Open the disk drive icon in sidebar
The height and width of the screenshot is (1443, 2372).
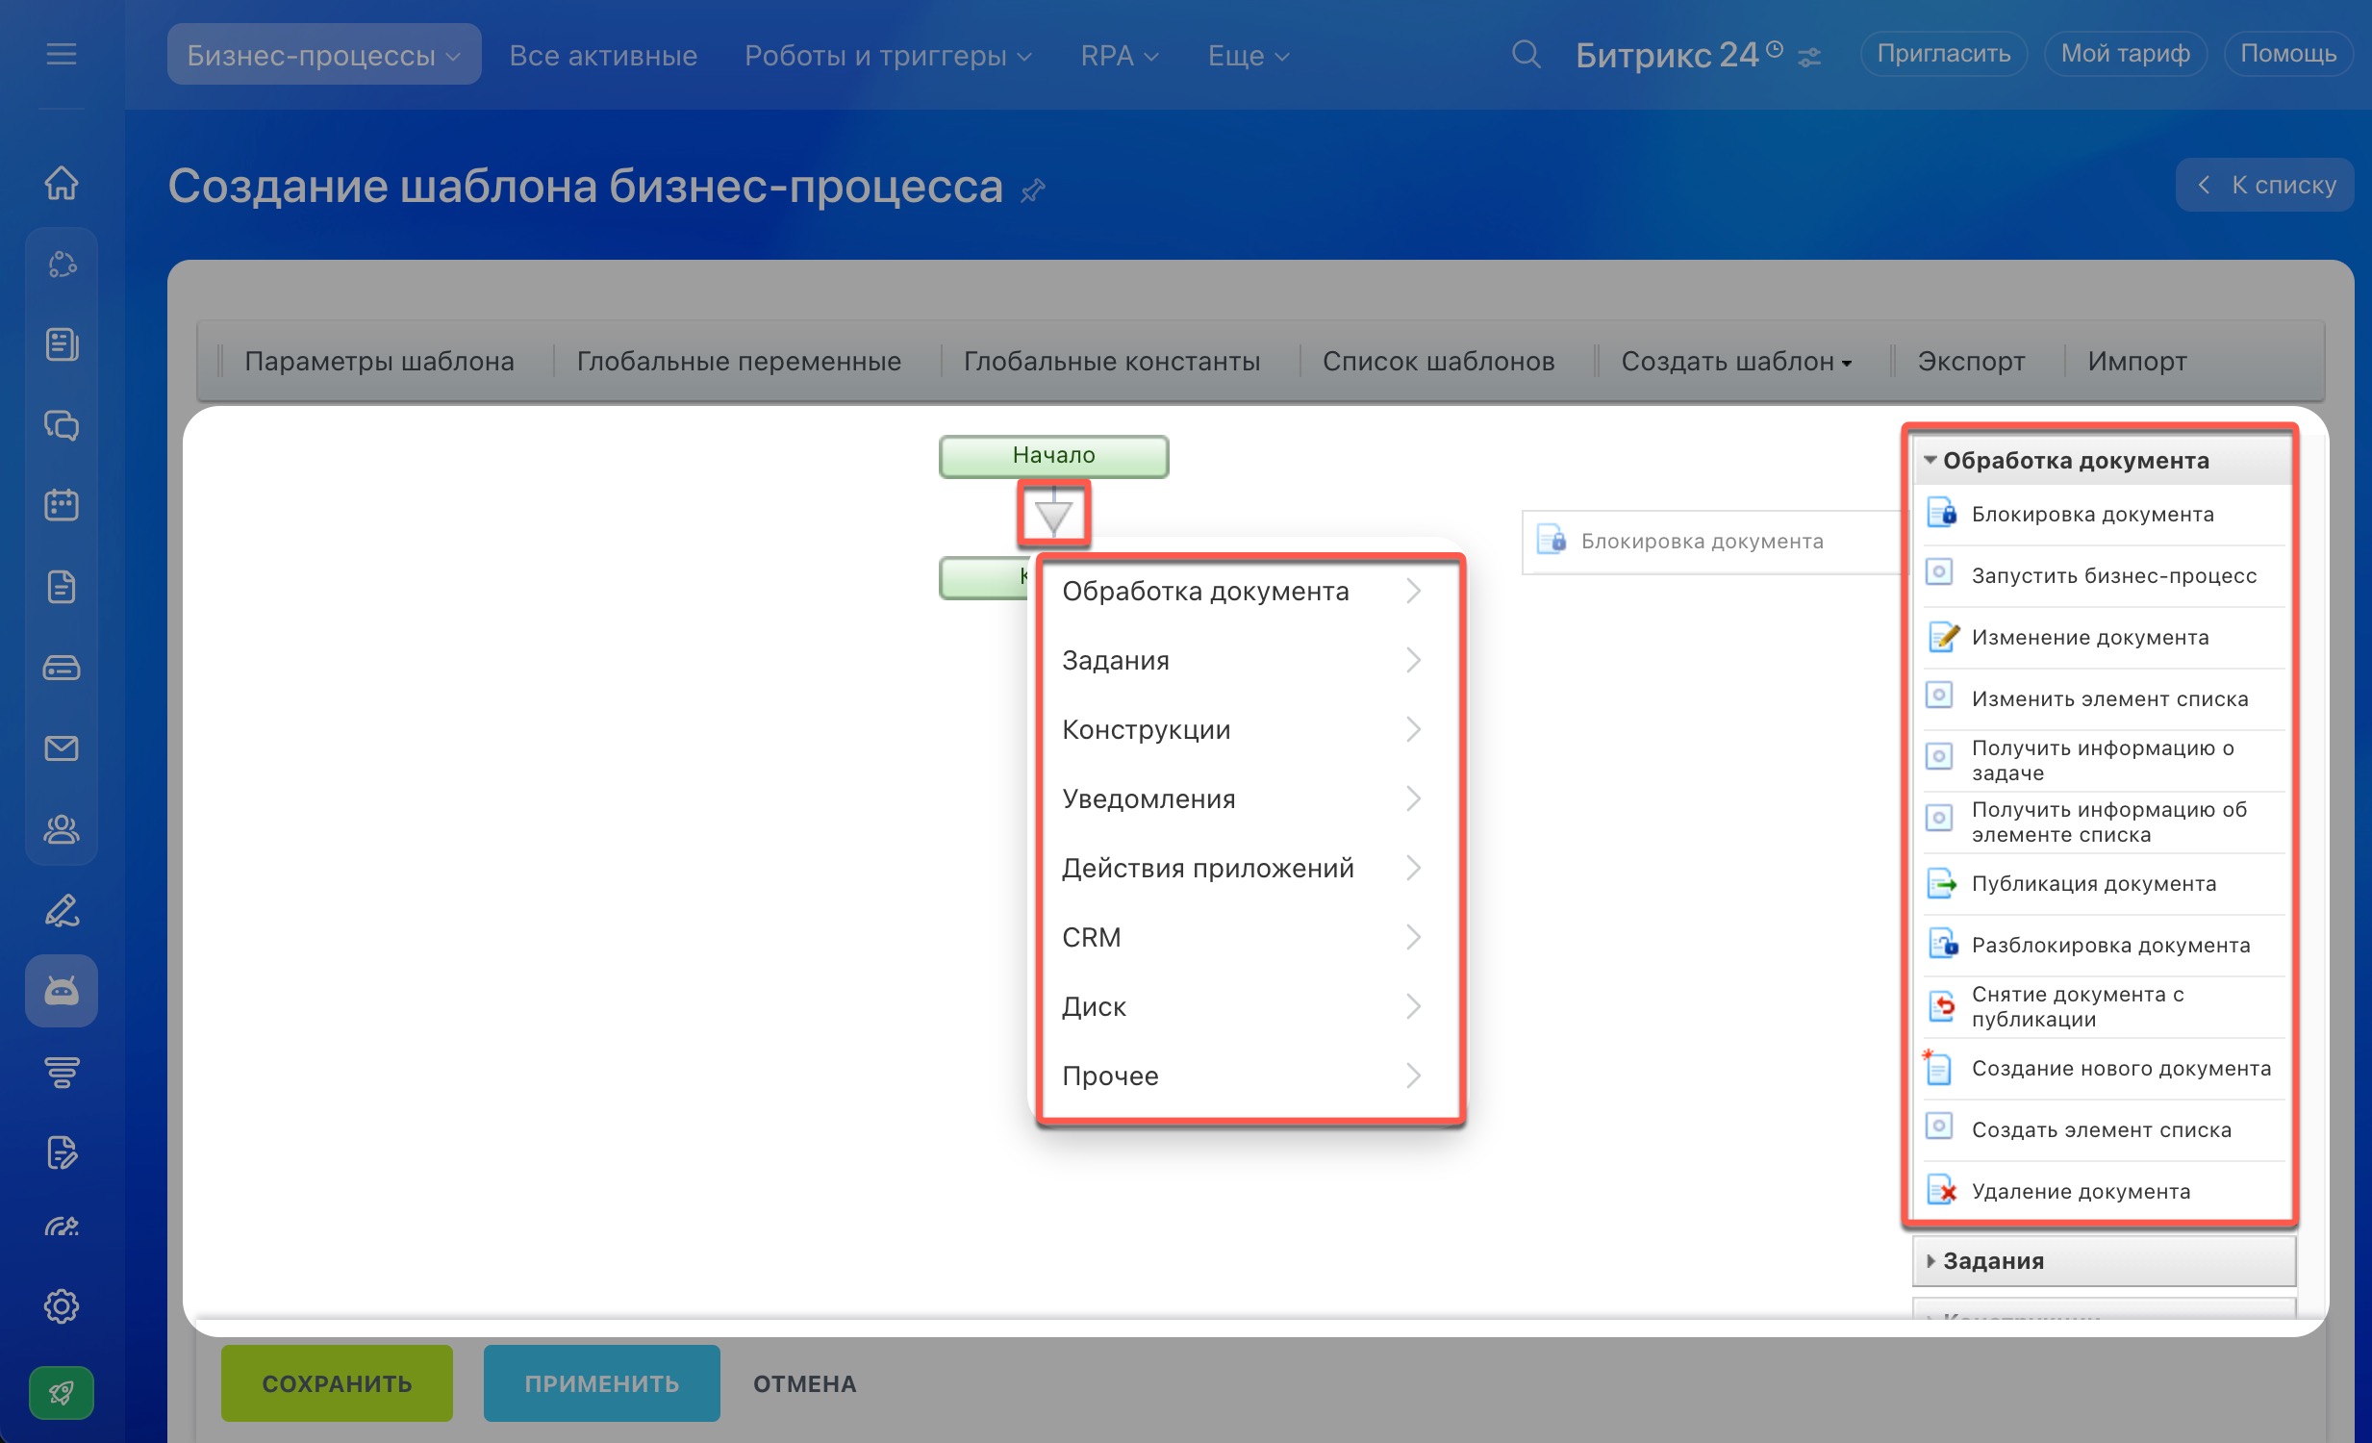pos(61,667)
